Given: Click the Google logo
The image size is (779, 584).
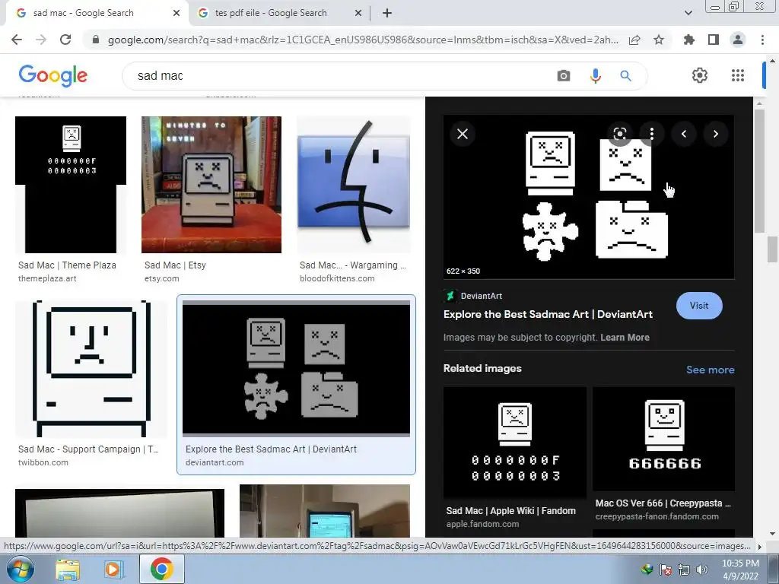Looking at the screenshot, I should tap(53, 75).
